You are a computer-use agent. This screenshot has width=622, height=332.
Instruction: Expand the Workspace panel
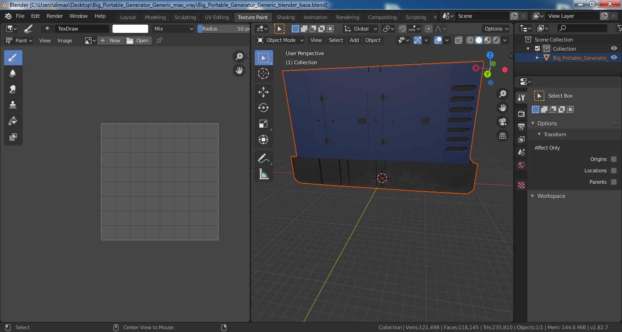[x=533, y=196]
